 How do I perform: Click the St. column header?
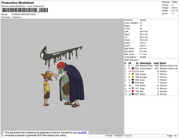click(137, 63)
